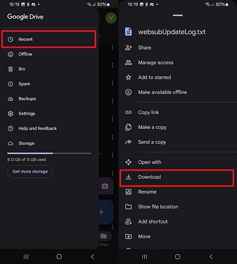This screenshot has height=264, width=237.
Task: Click the Storage cloud icon
Action: (11, 143)
